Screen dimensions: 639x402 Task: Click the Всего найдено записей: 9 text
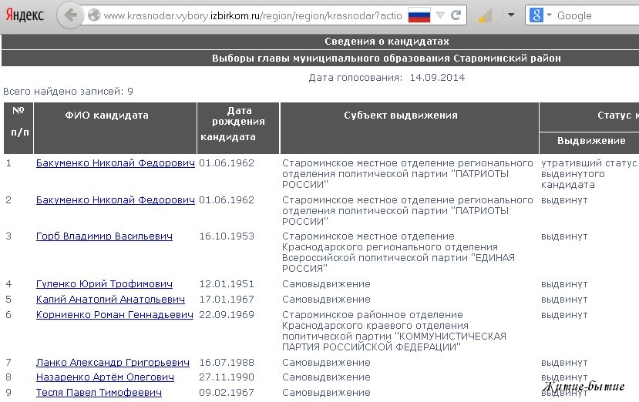point(68,91)
